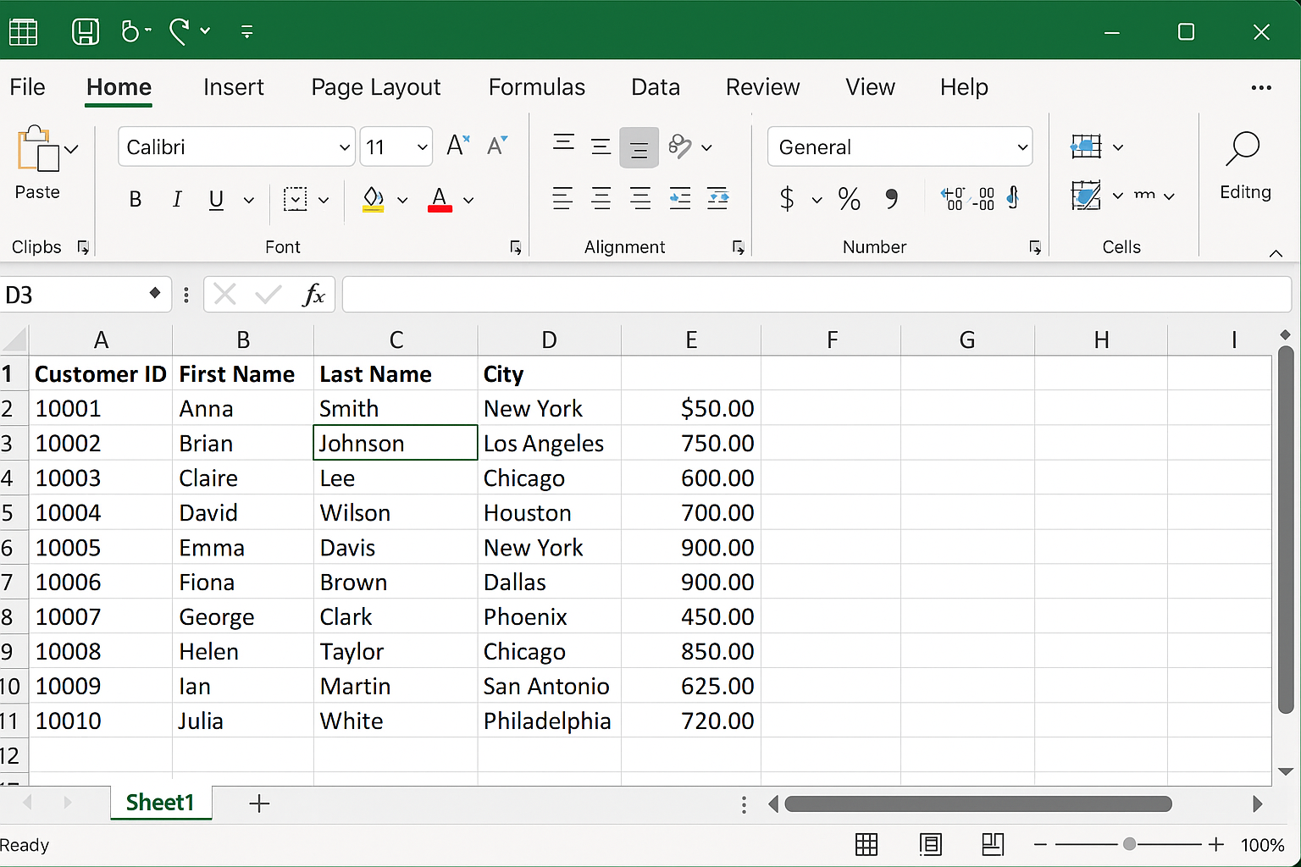Toggle italic formatting
Viewport: 1301px width, 867px height.
pos(176,200)
